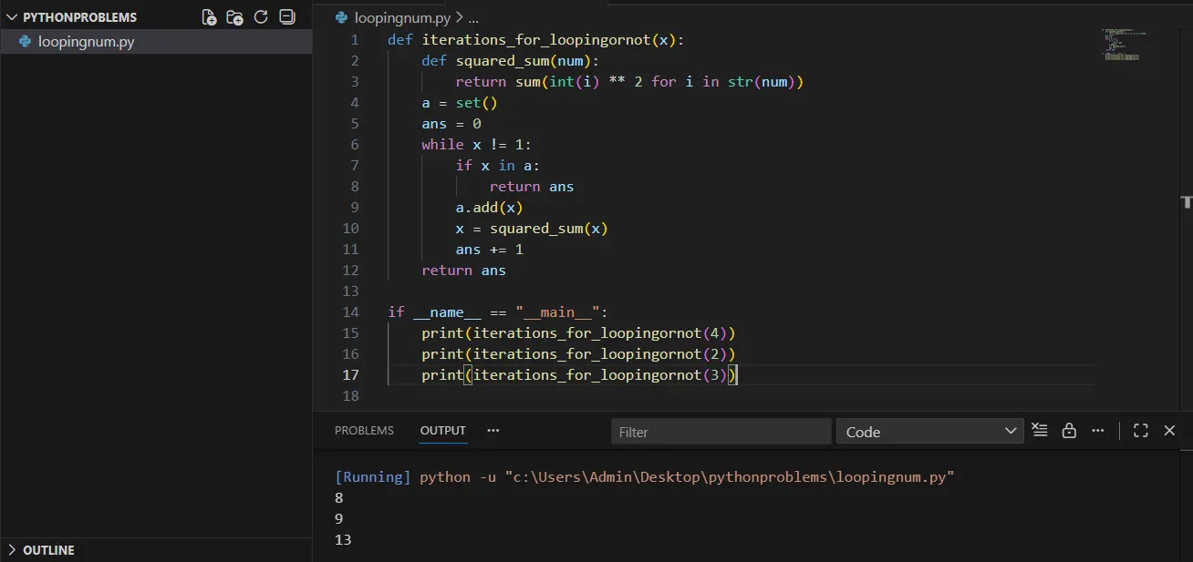Click inside the Filter box

(721, 431)
